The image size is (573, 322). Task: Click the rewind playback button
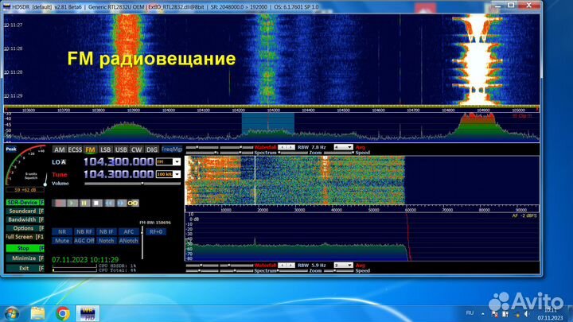coord(109,203)
